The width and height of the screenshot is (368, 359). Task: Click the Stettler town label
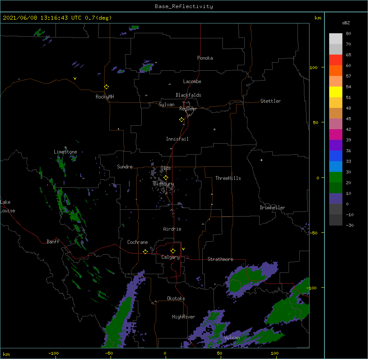271,101
